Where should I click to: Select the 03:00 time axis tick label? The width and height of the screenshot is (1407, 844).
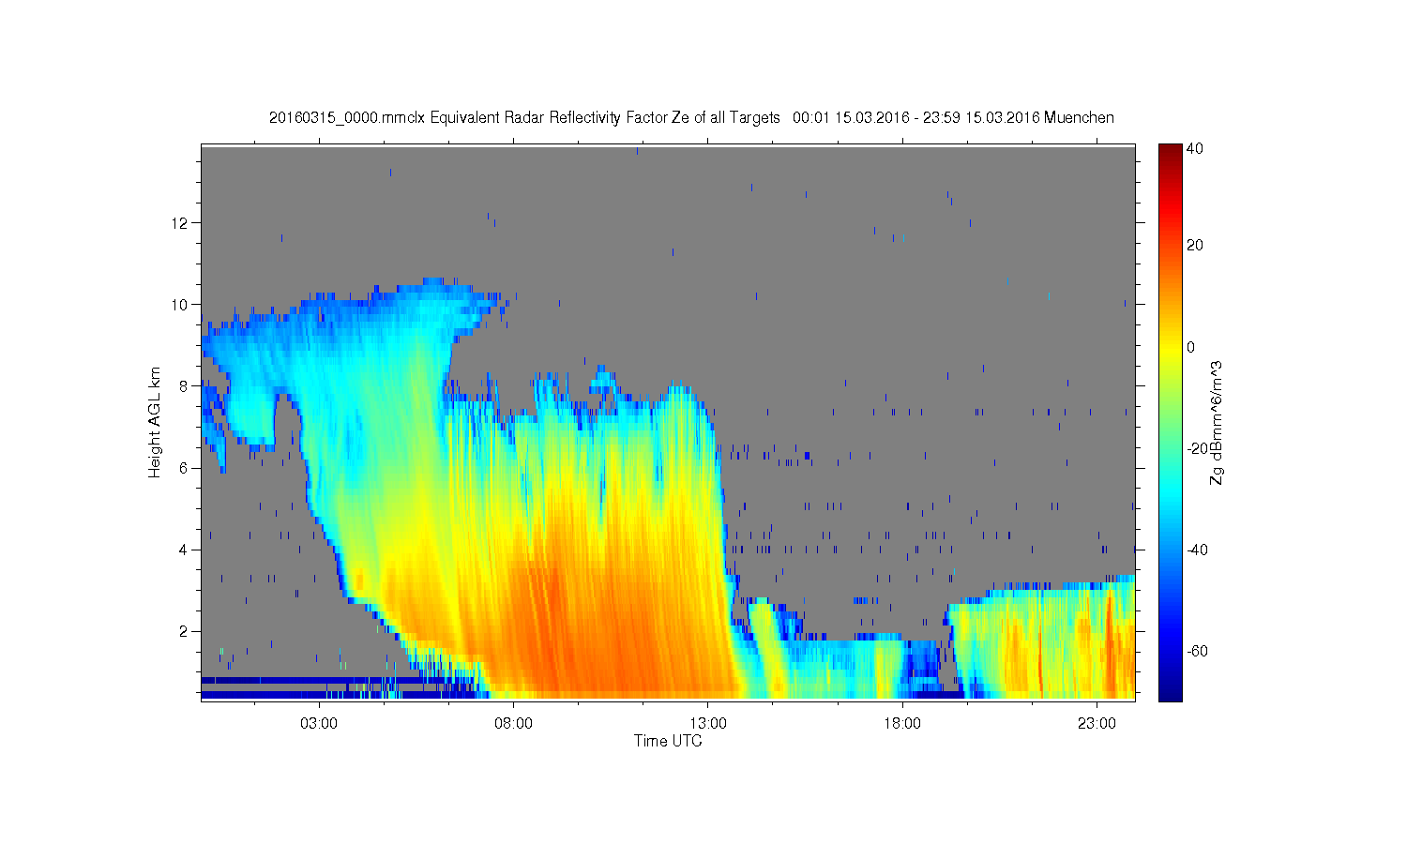tap(319, 724)
